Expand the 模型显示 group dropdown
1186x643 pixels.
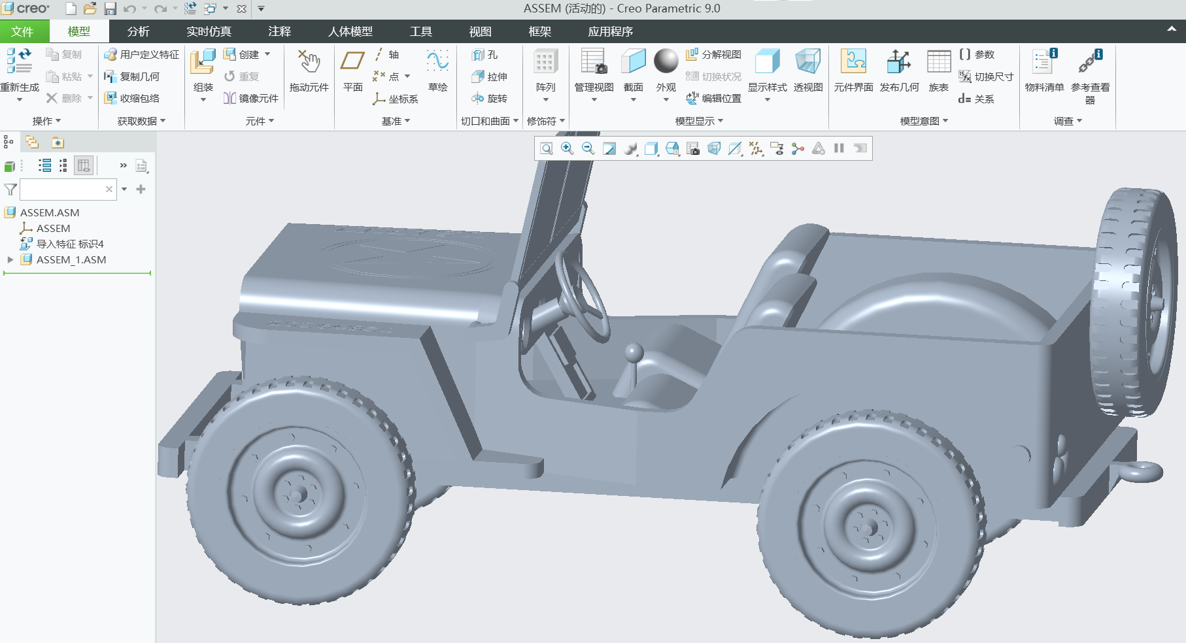click(x=699, y=121)
